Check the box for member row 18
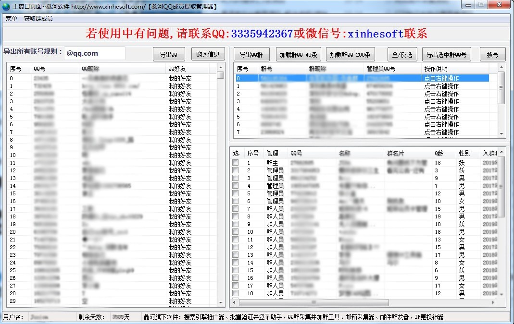This screenshot has width=514, height=324. 236,293
